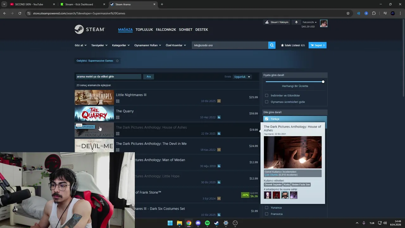The height and width of the screenshot is (228, 405).
Task: Open the Chrome extensions puzzle icon
Action: click(374, 13)
